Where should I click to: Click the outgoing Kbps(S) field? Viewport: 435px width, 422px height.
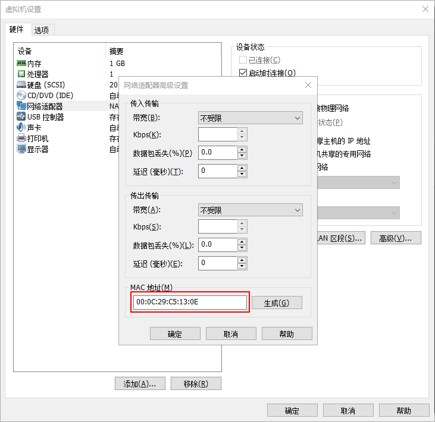pyautogui.click(x=218, y=226)
